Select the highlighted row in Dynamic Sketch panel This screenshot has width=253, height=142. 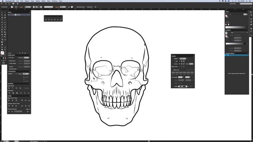[x=236, y=55]
